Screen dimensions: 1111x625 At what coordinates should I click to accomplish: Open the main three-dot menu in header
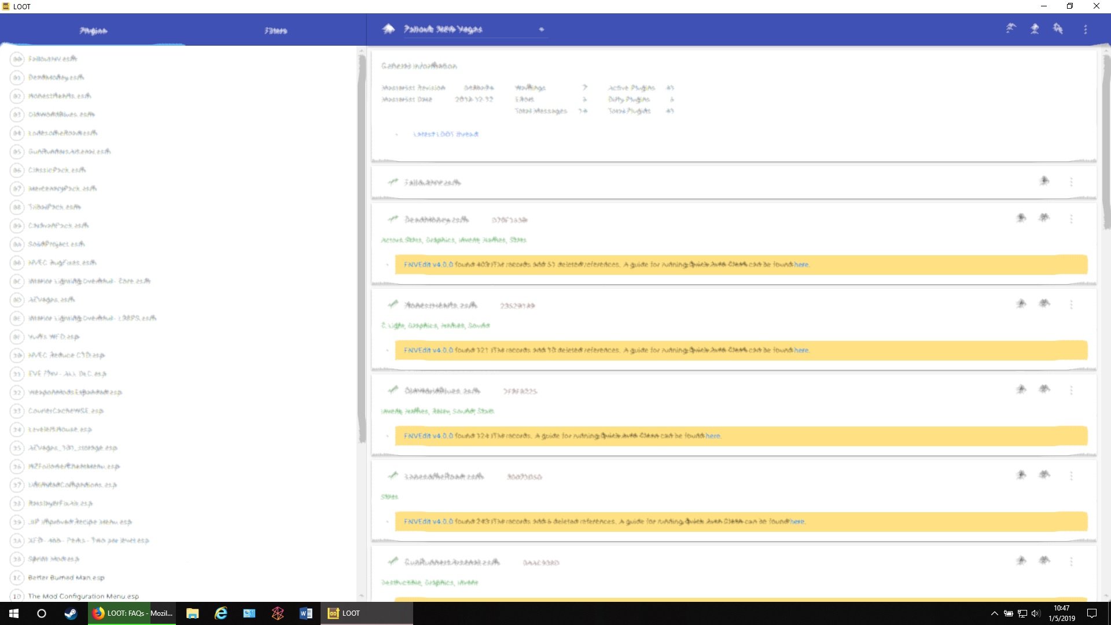point(1086,29)
